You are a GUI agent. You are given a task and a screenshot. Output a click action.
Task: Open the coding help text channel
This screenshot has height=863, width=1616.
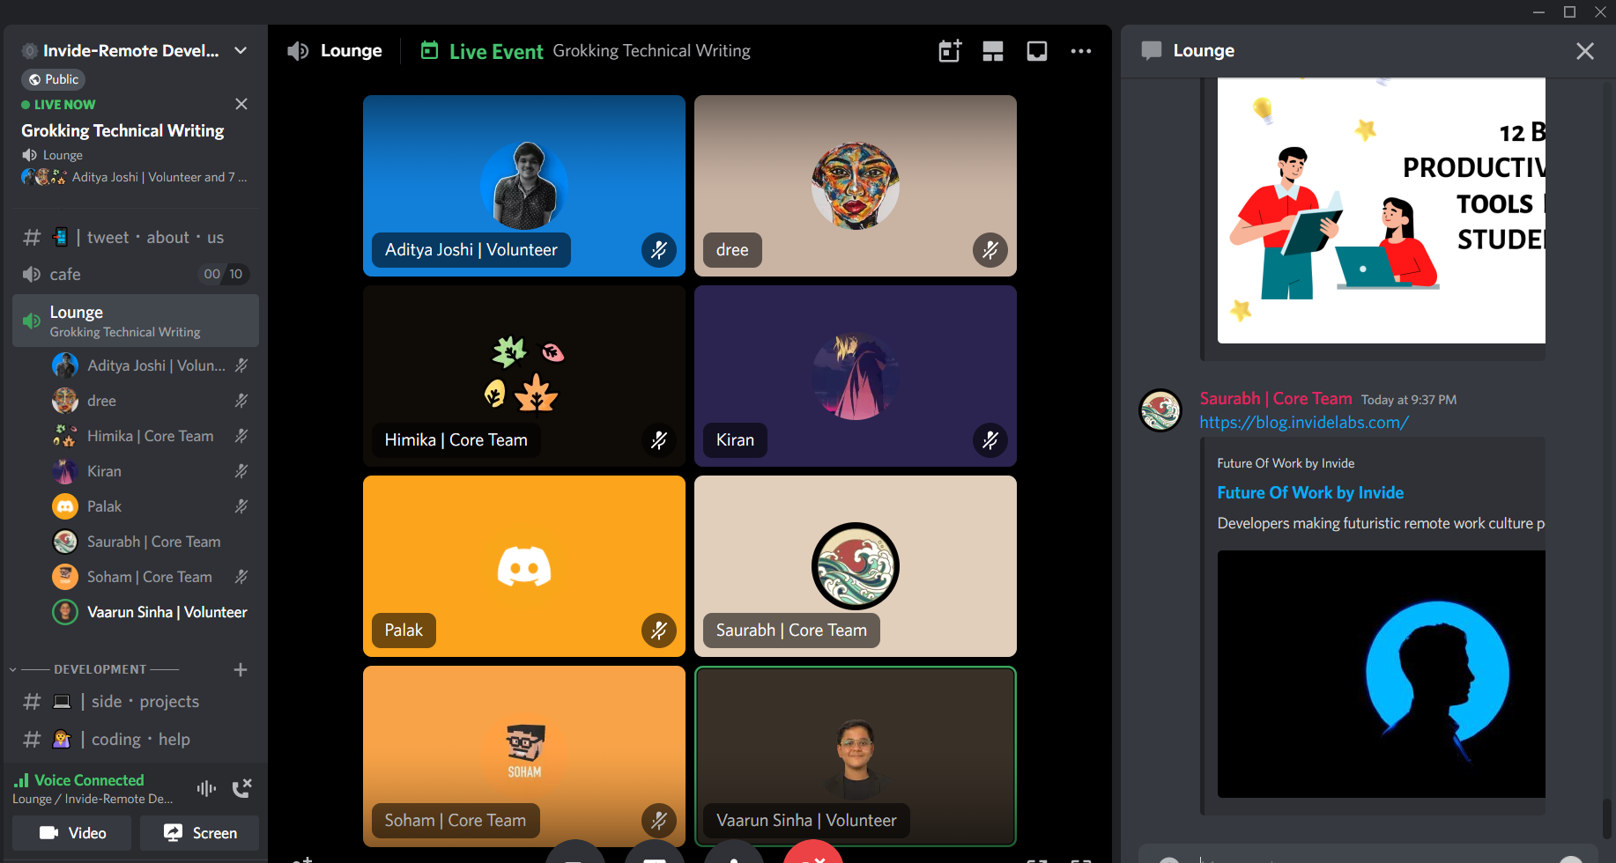pos(136,740)
